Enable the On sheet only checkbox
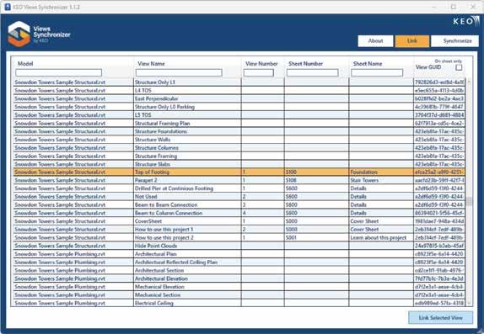The height and width of the screenshot is (334, 484). coord(459,67)
